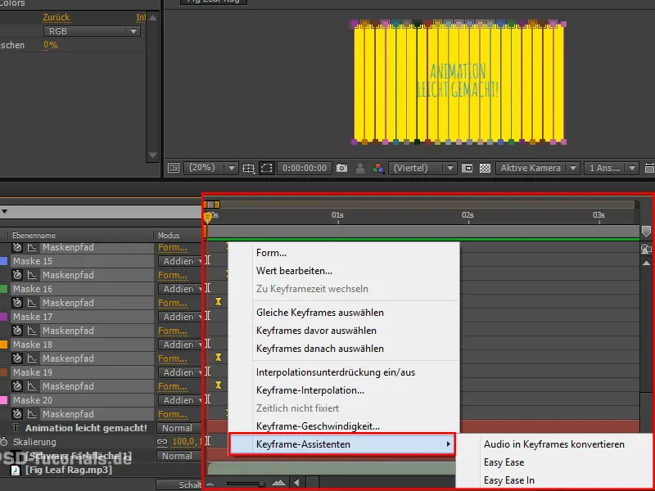Click the region of interest icon
Image resolution: width=655 pixels, height=491 pixels.
pyautogui.click(x=468, y=169)
